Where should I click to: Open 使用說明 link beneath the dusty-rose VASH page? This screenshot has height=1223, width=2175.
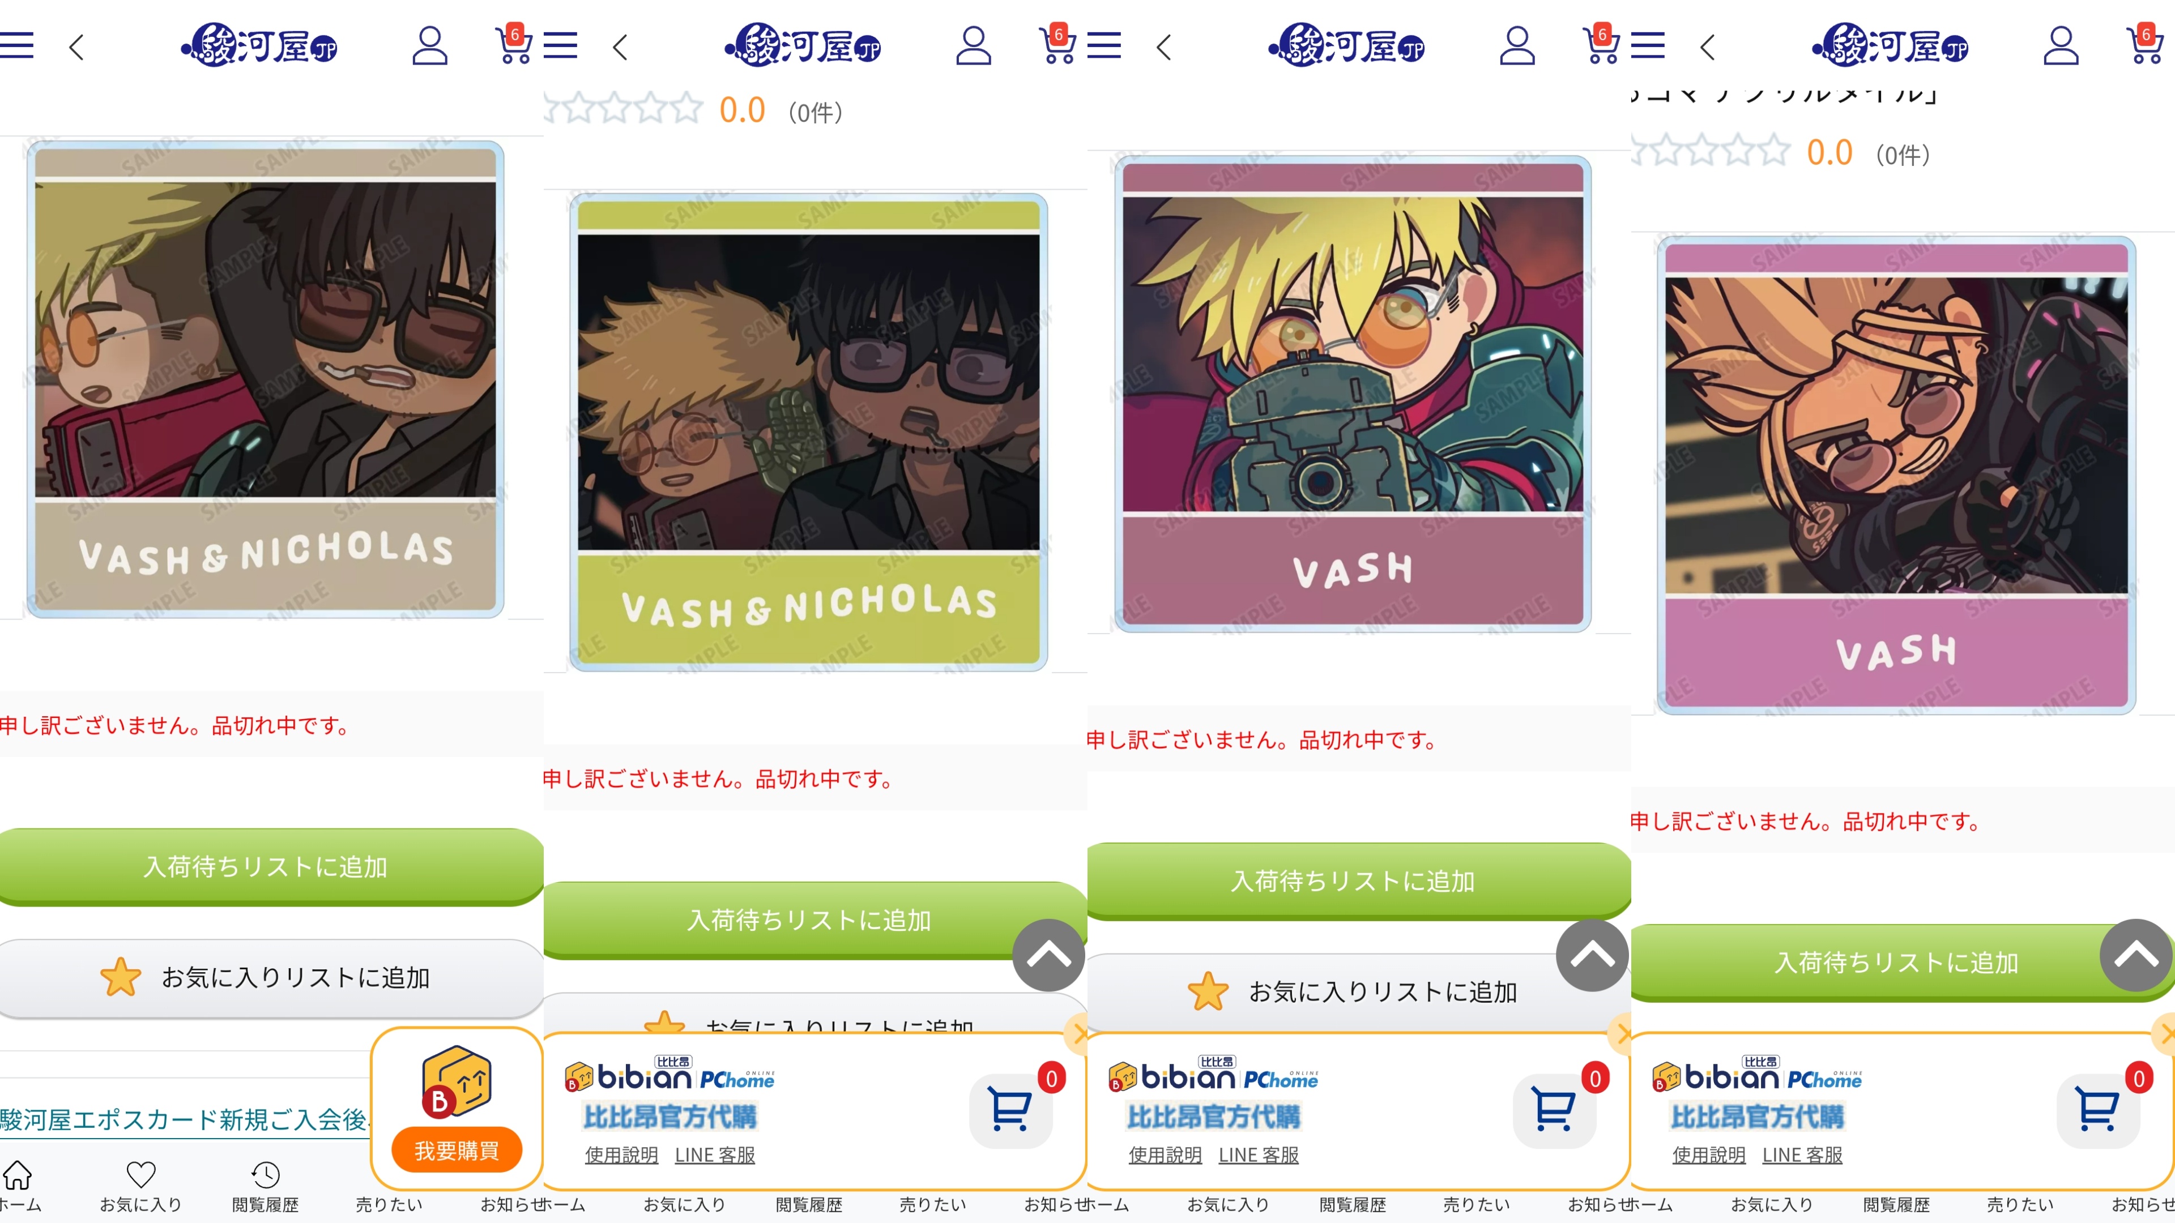click(x=1165, y=1154)
